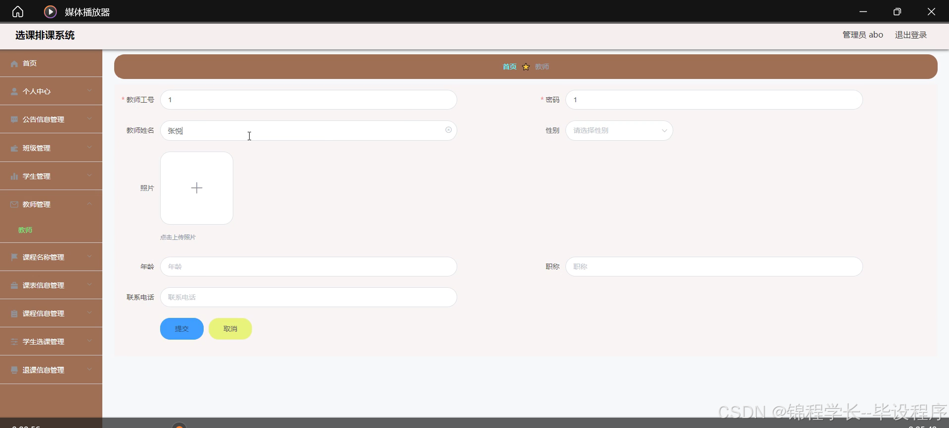Viewport: 949px width, 428px height.
Task: Open the 个人中心 sidebar item
Action: click(x=51, y=91)
